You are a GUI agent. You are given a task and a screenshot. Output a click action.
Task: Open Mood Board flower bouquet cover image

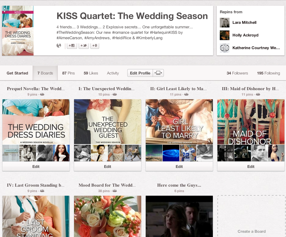click(x=108, y=216)
